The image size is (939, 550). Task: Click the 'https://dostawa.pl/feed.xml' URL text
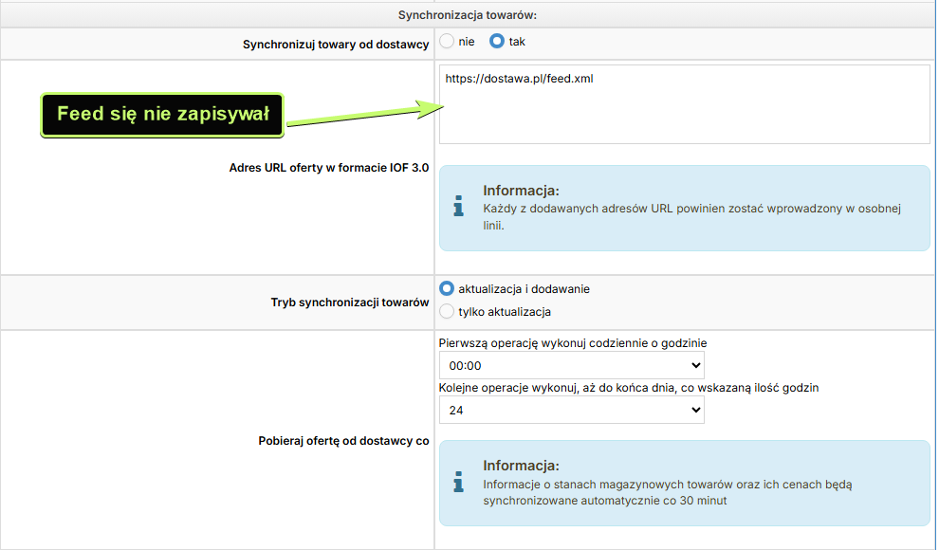(x=519, y=79)
